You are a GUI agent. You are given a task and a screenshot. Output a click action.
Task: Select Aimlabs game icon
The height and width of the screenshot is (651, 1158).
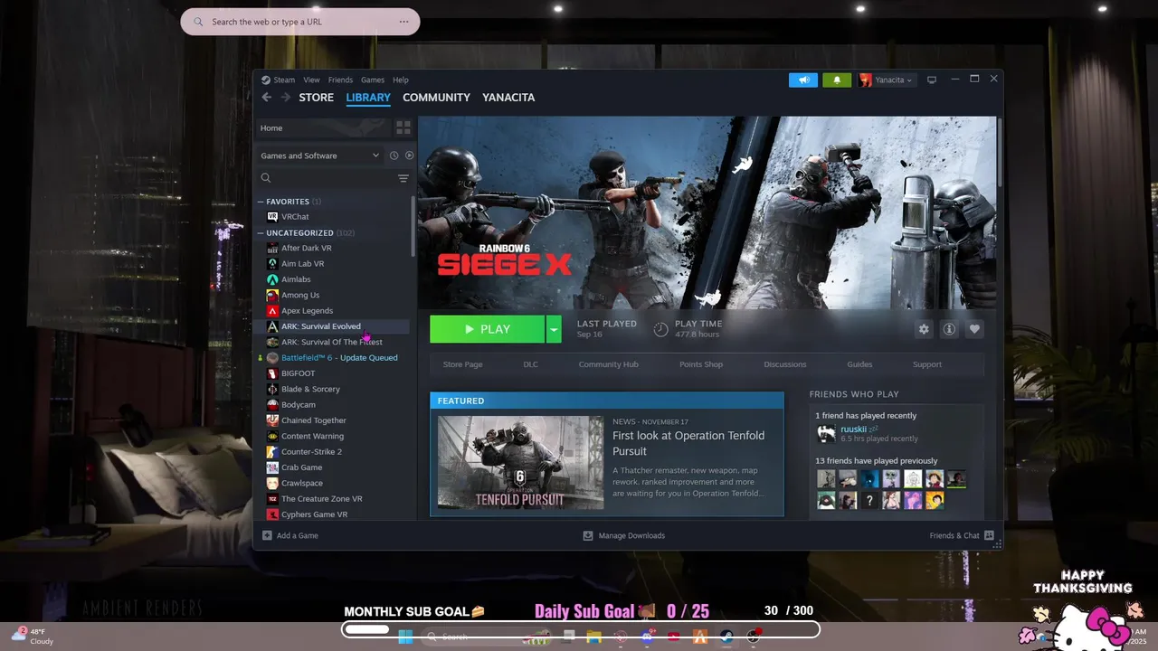click(x=272, y=279)
